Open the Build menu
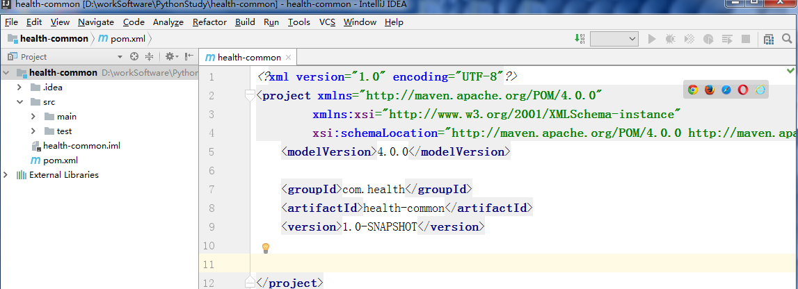The width and height of the screenshot is (798, 289). click(246, 22)
